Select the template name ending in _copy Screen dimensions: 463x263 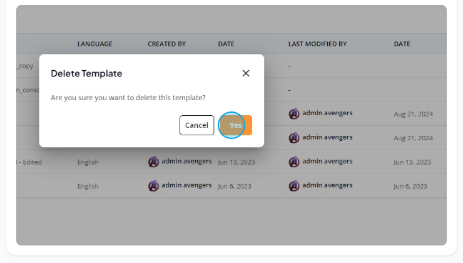pos(25,66)
